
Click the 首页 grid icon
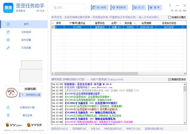[8, 24]
